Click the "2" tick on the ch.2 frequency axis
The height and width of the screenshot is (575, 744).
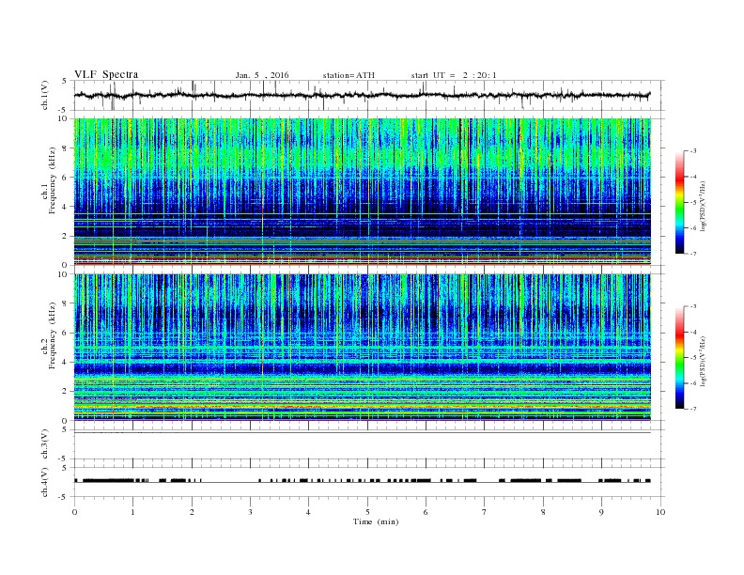66,392
